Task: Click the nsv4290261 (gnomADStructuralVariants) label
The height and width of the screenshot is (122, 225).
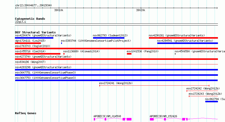Action: (x=177, y=35)
